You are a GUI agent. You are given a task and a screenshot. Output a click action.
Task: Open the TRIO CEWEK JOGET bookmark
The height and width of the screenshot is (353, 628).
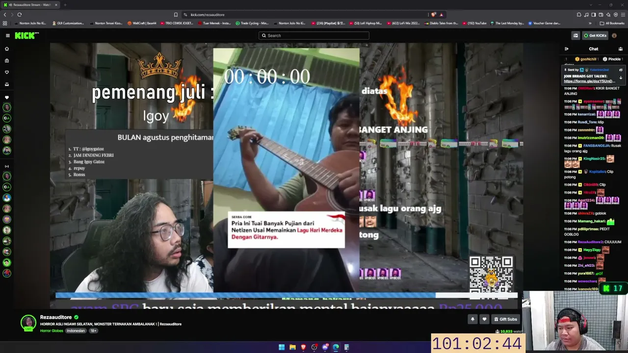pos(177,23)
